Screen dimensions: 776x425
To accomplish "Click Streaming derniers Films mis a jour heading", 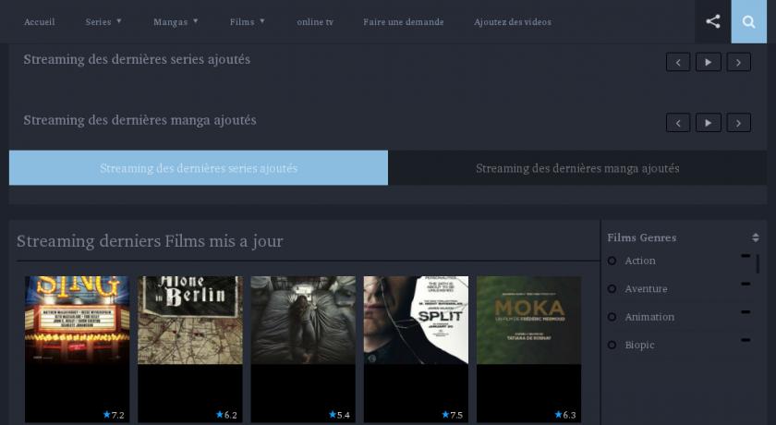I will coord(150,241).
